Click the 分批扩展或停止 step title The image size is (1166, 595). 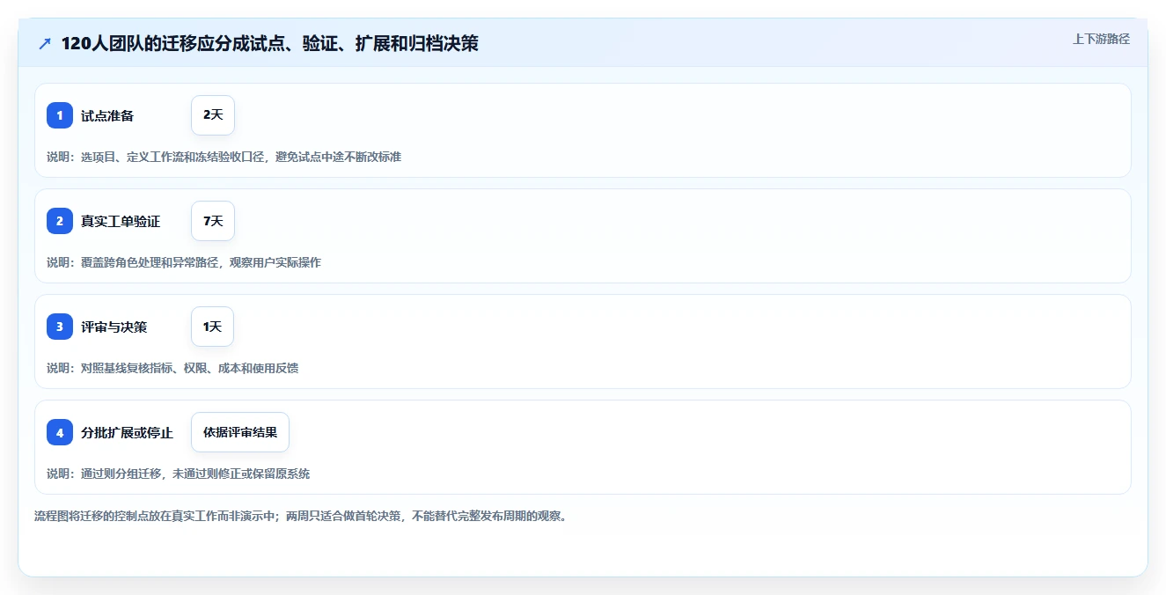point(128,432)
